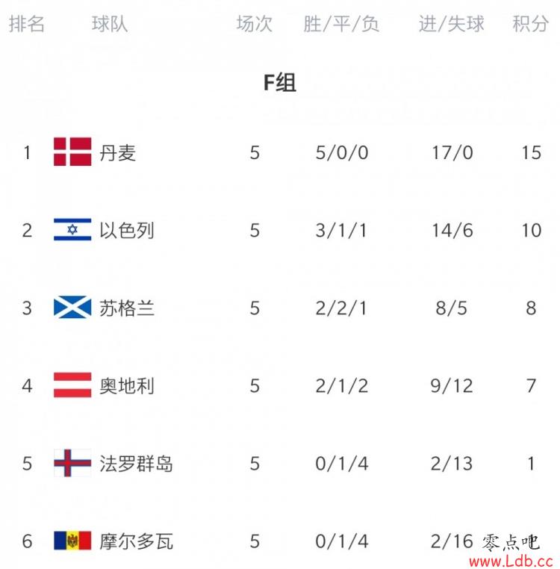This screenshot has width=560, height=569.
Task: Select the 奥地利 team name
Action: coord(127,386)
